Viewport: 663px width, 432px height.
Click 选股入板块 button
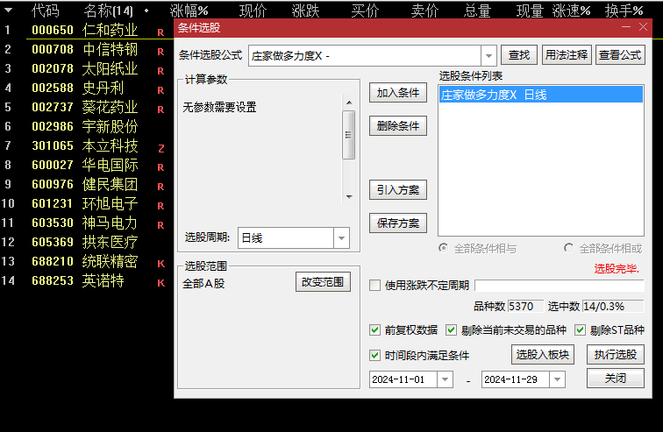pos(543,354)
